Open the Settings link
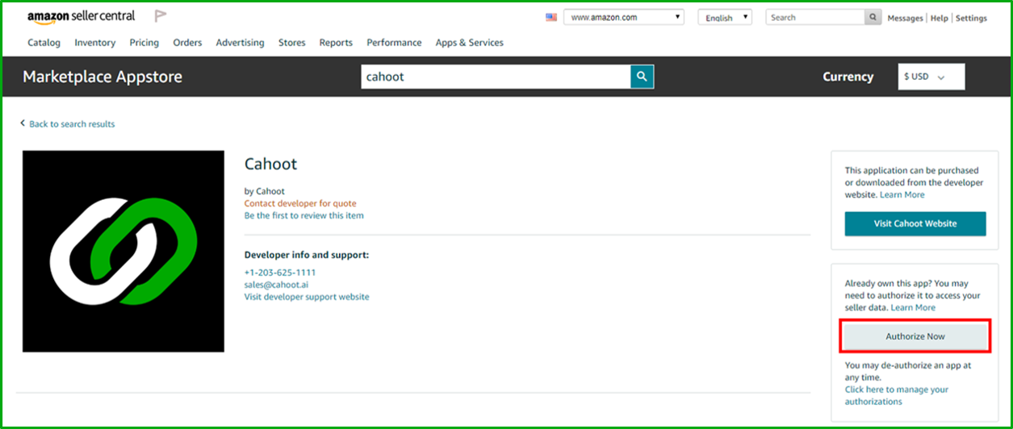1013x429 pixels. tap(971, 18)
